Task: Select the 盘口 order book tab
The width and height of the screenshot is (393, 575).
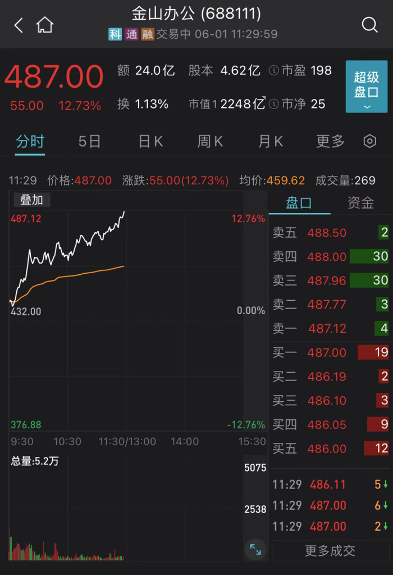Action: point(299,203)
